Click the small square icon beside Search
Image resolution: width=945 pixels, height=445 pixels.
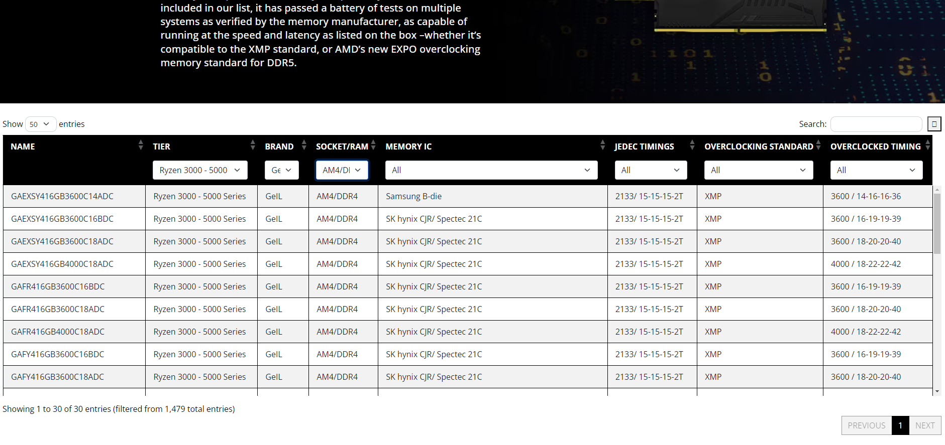point(934,124)
